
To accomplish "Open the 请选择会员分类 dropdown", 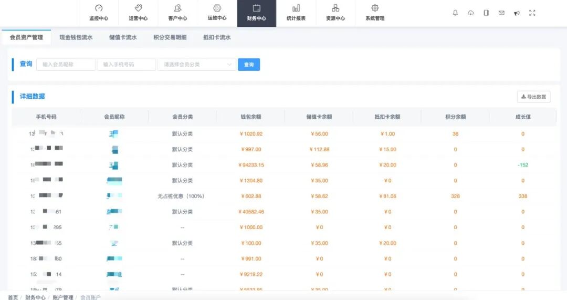I will 197,65.
